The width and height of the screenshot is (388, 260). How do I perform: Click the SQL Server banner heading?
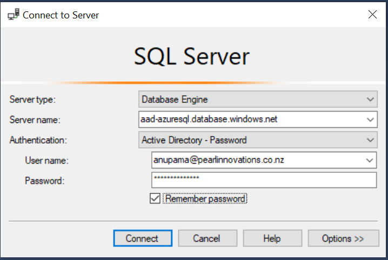point(192,57)
